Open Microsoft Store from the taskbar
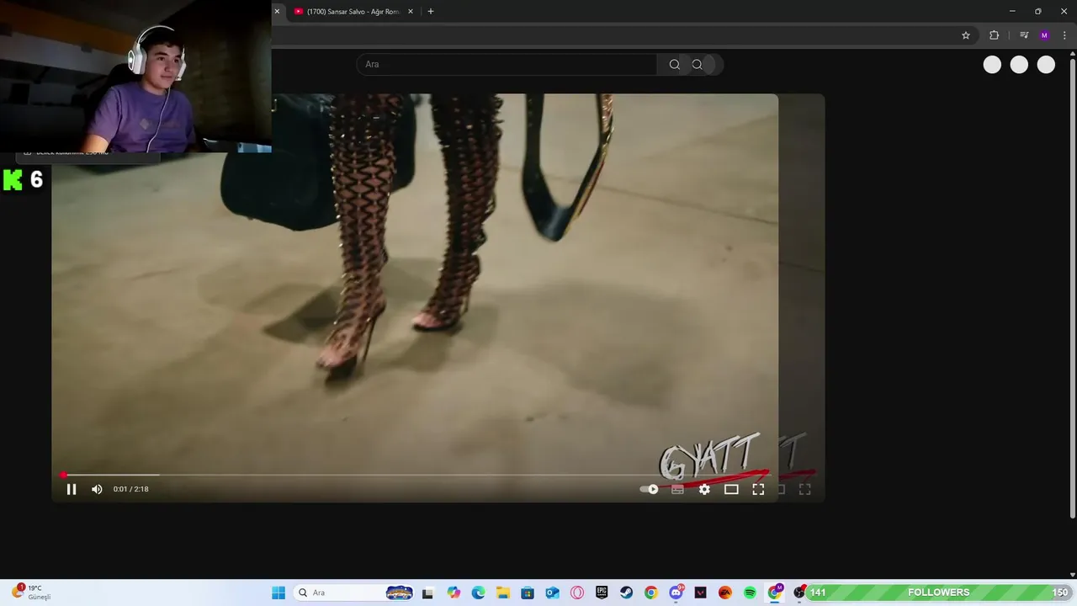 point(528,593)
